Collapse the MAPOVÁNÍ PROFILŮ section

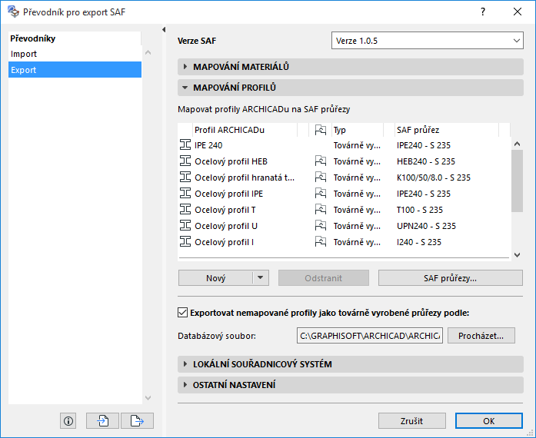click(x=351, y=88)
